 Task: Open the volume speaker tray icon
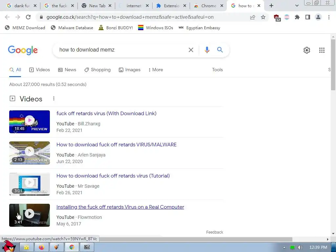[x=300, y=247]
